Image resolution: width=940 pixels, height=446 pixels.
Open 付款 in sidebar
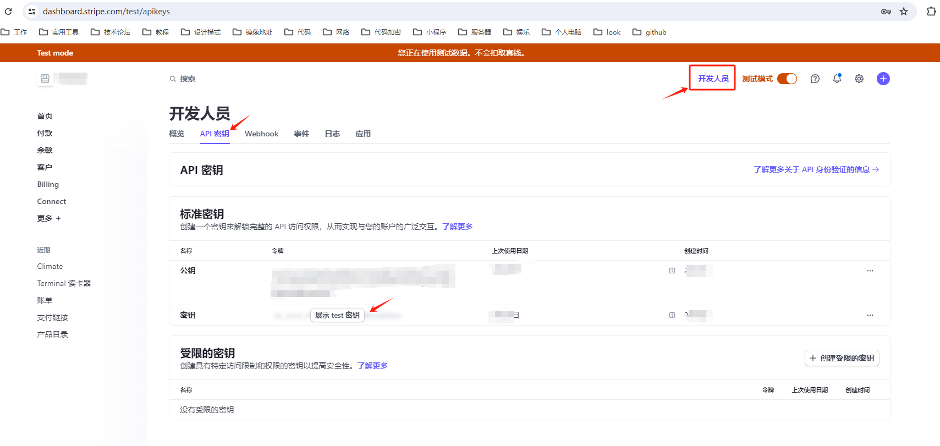point(45,133)
